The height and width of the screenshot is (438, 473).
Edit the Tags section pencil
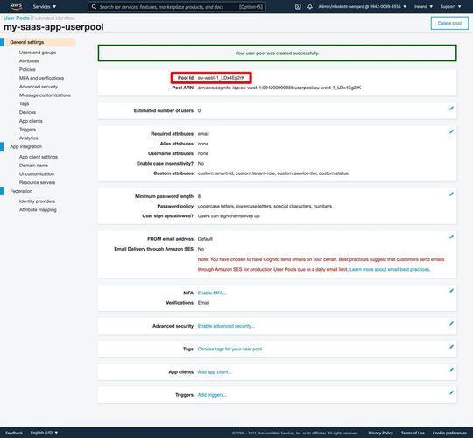451,347
